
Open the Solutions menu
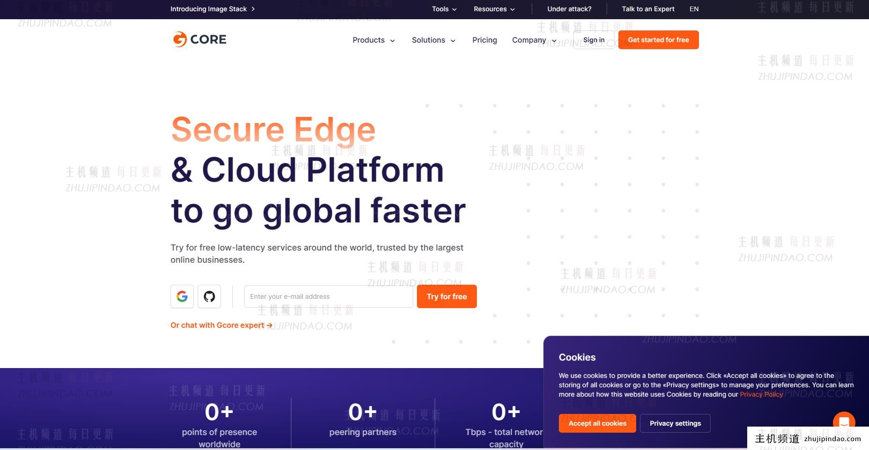(x=434, y=40)
